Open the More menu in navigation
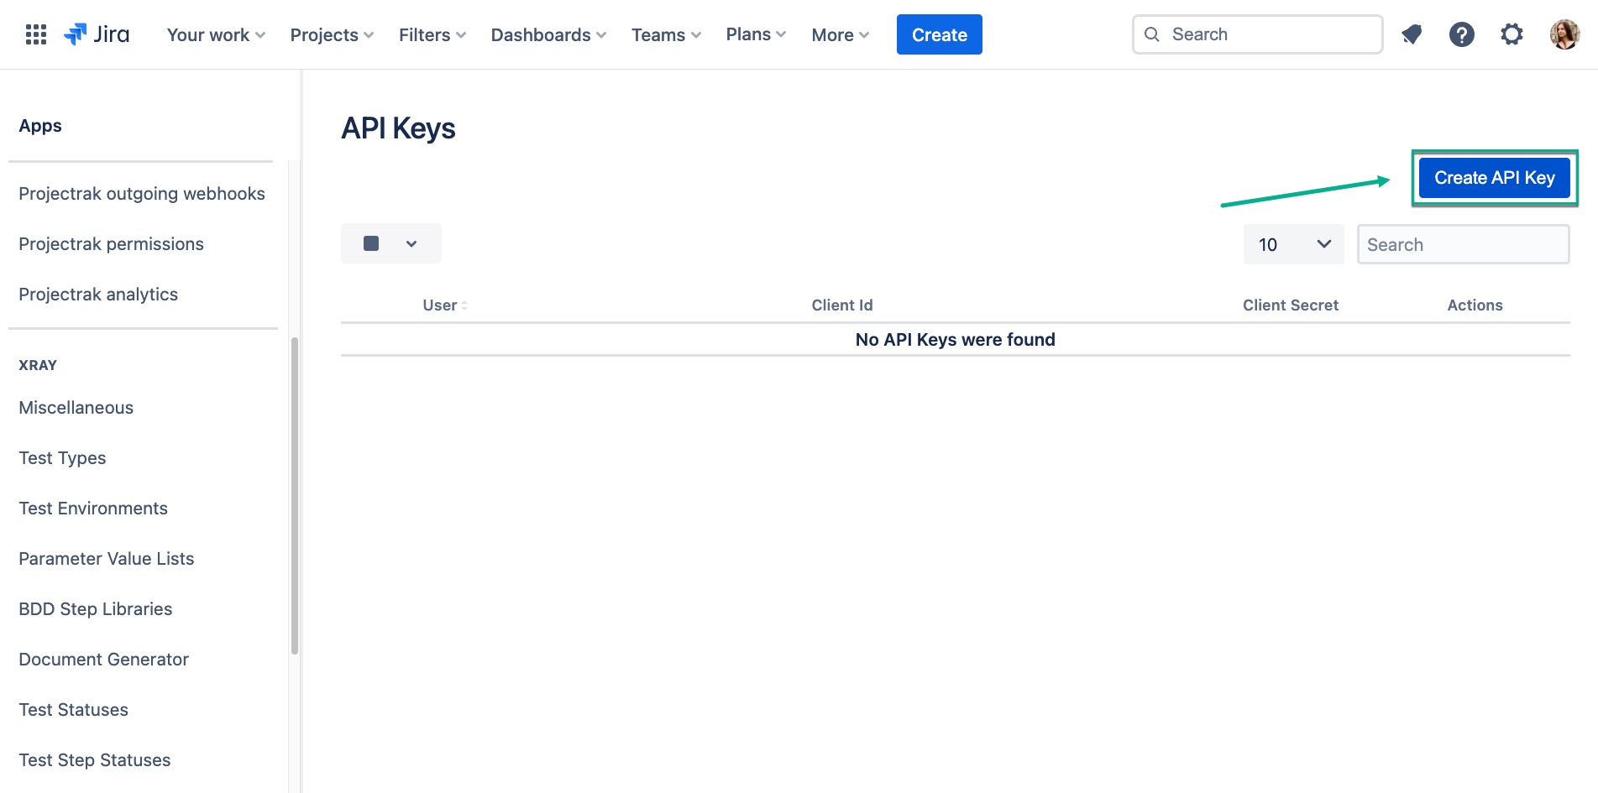The width and height of the screenshot is (1598, 793). coord(840,35)
